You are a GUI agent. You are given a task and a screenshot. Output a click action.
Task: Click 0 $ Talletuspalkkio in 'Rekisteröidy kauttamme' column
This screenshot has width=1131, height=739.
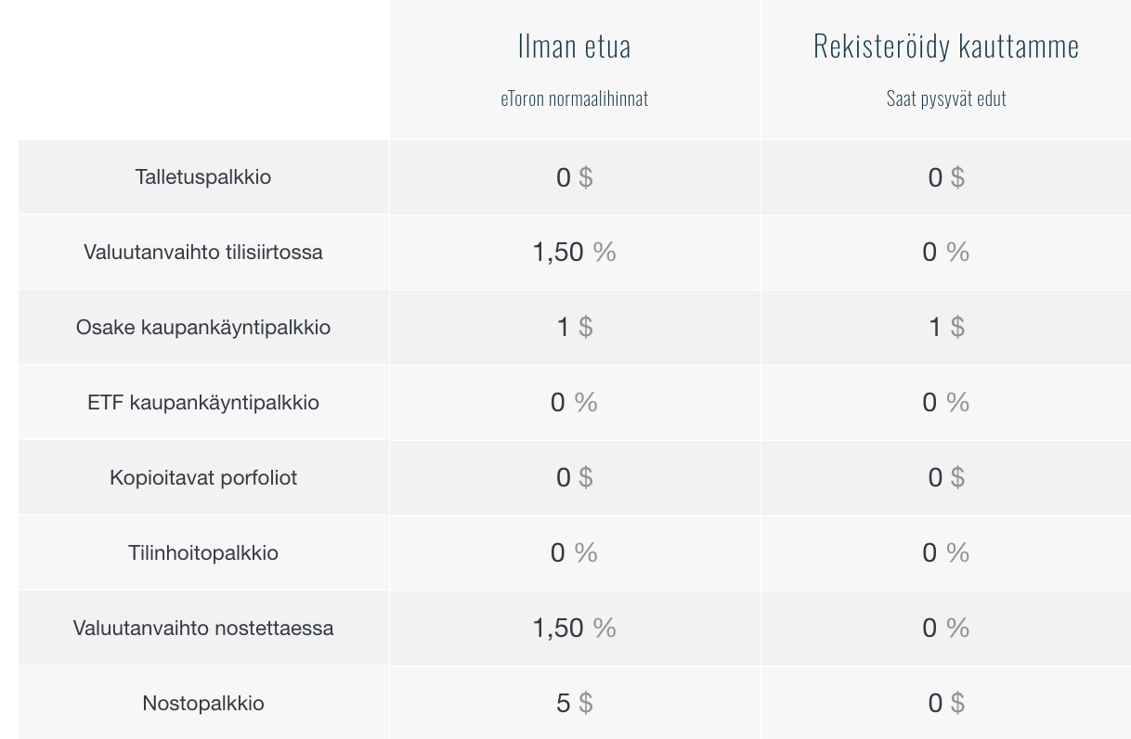(x=946, y=177)
